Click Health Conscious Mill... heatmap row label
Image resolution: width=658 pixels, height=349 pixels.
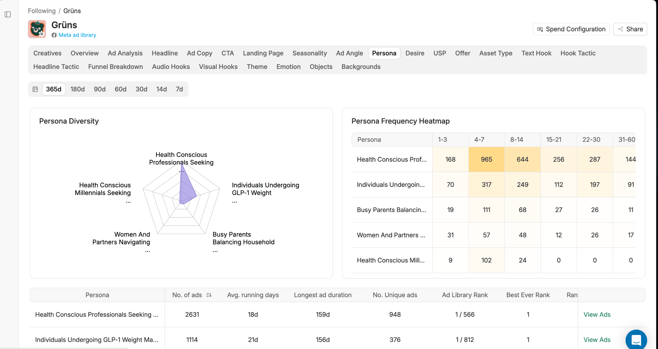[x=391, y=260]
